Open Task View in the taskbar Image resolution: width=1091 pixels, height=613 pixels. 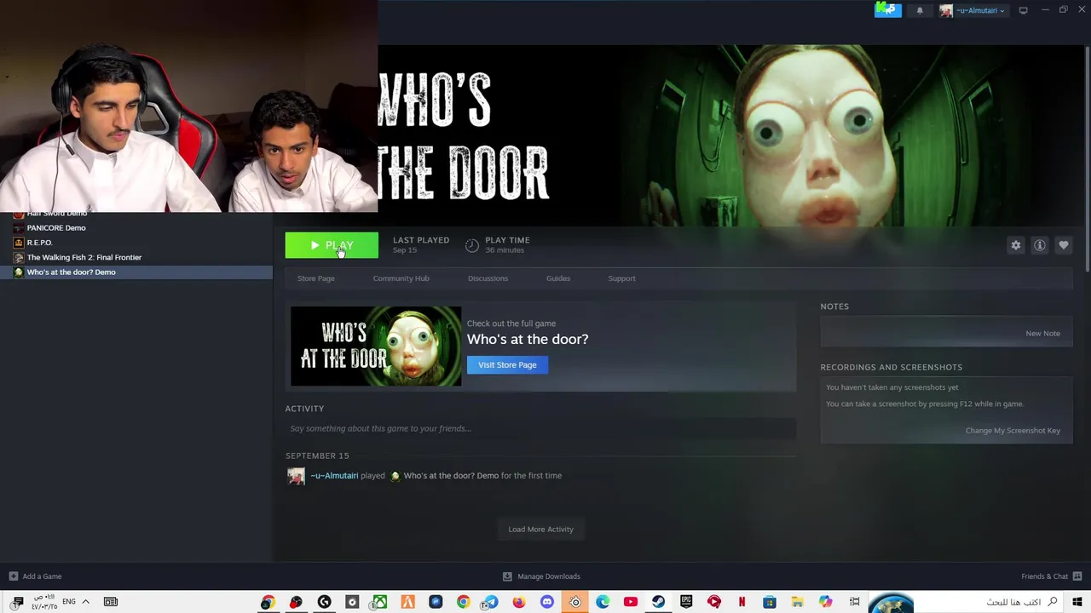tap(854, 602)
